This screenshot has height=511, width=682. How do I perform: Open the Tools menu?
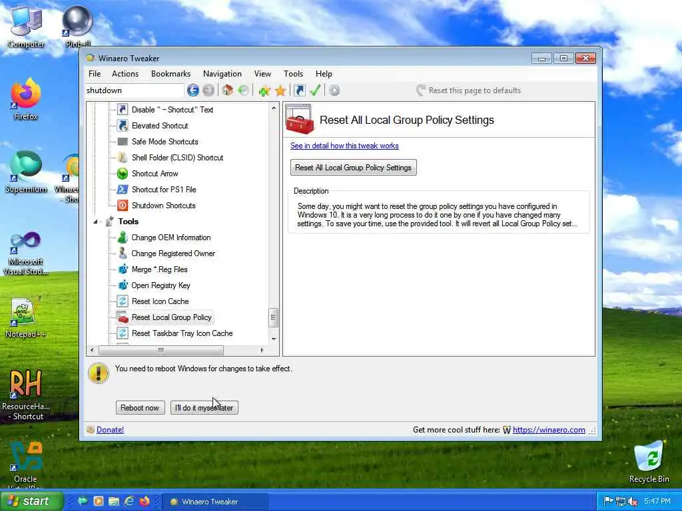[x=293, y=74]
